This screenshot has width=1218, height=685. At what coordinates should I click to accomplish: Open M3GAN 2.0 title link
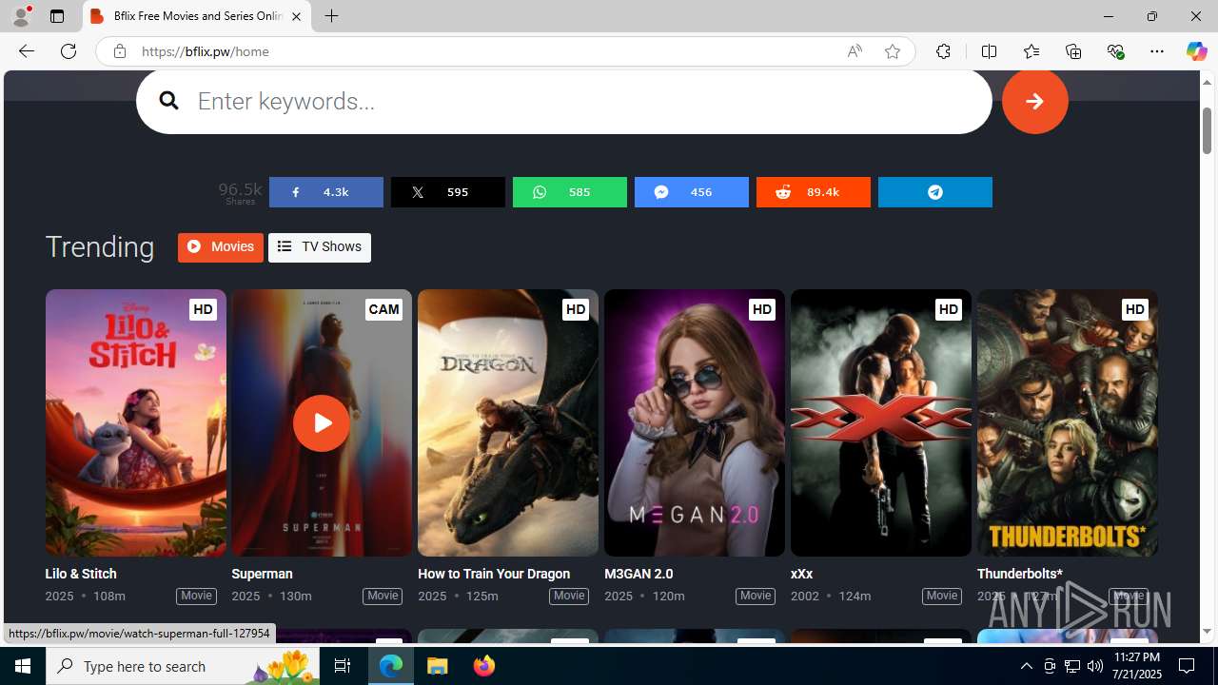(638, 574)
